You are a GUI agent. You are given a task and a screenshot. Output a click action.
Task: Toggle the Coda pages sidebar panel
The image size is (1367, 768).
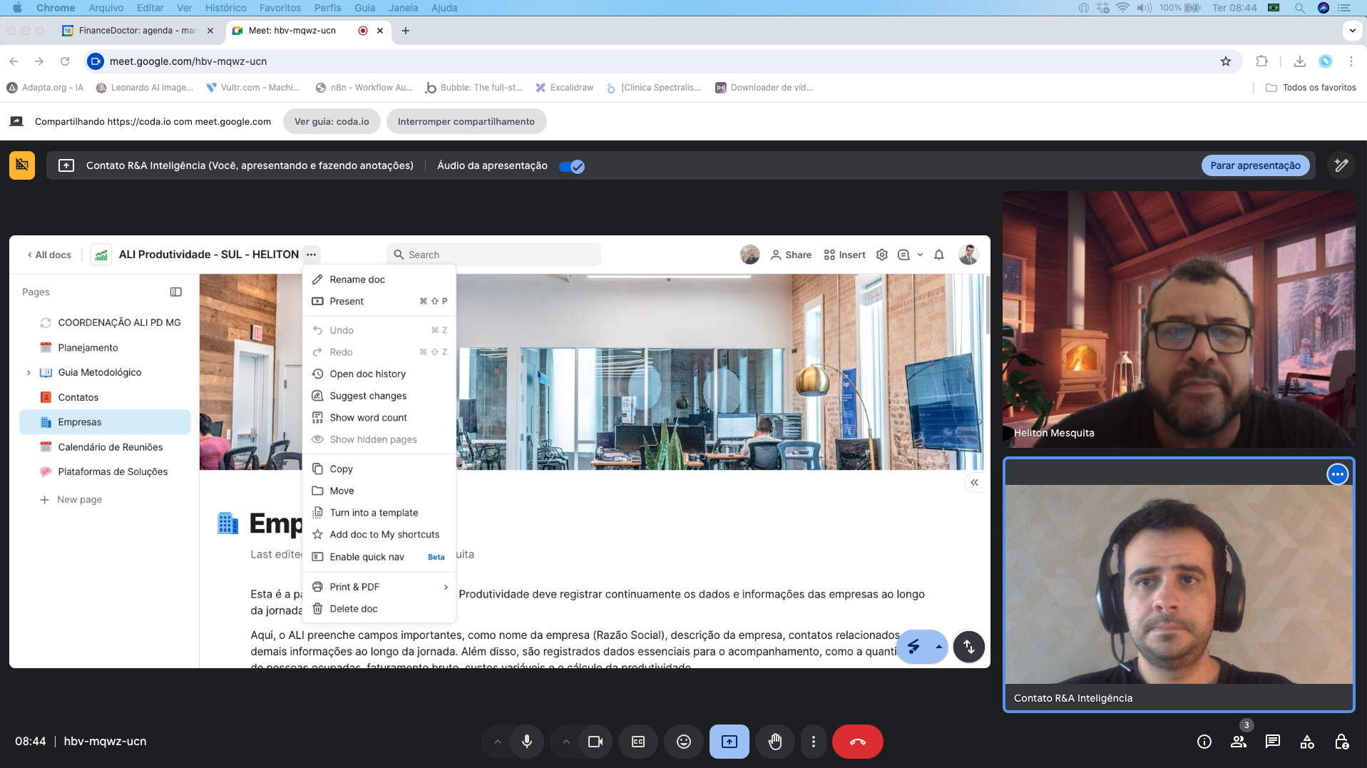coord(176,292)
